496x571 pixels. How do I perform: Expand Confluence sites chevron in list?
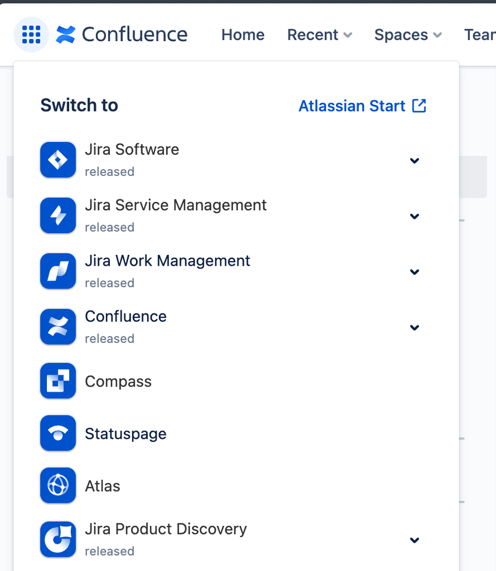click(414, 328)
